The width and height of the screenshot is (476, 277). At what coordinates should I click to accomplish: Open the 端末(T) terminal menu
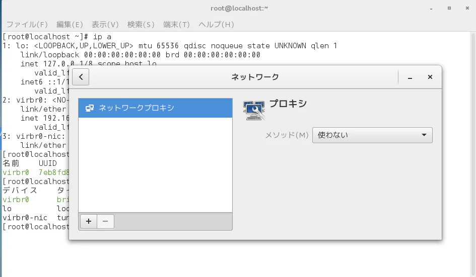click(176, 25)
